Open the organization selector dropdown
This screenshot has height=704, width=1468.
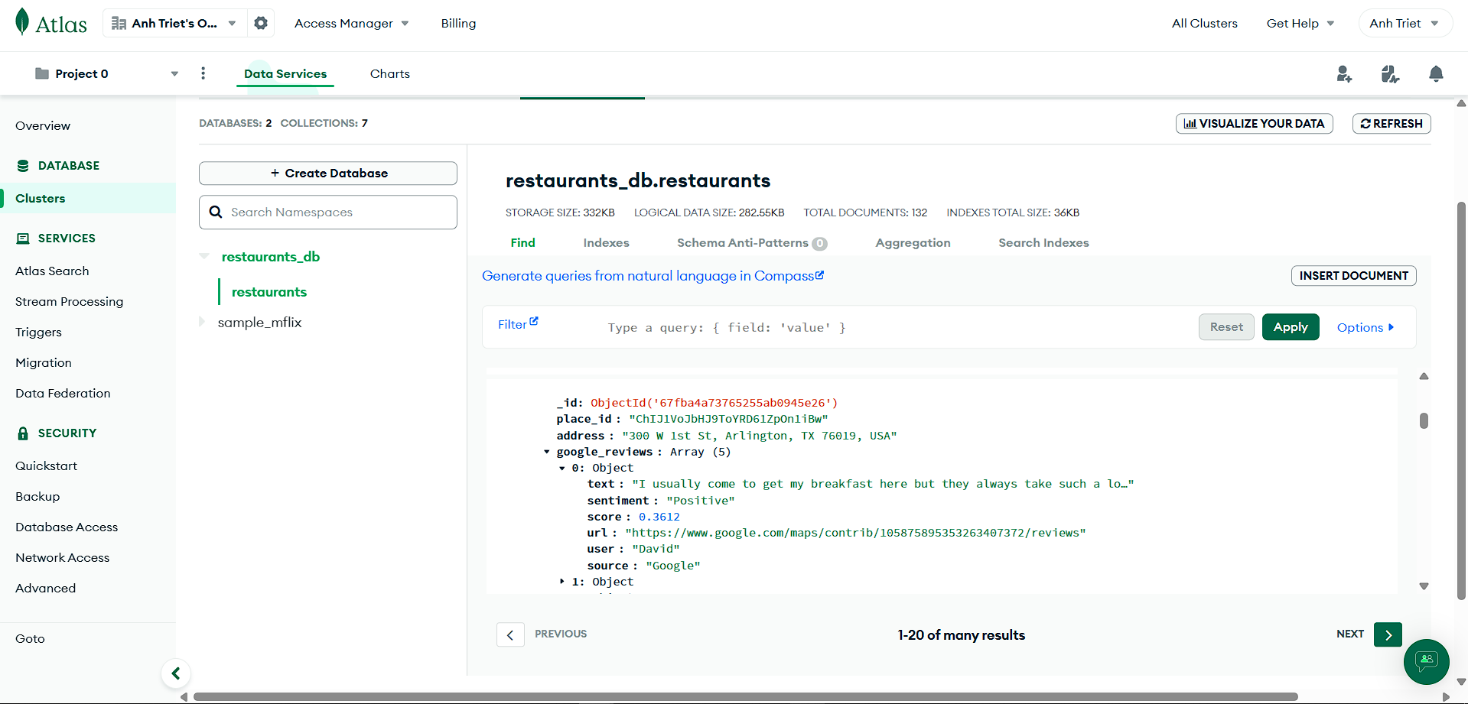tap(175, 23)
